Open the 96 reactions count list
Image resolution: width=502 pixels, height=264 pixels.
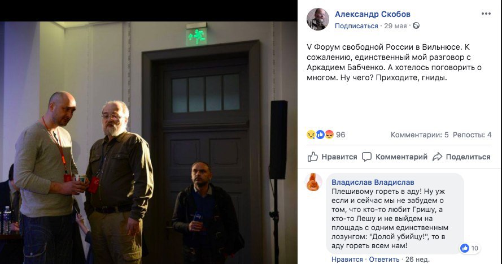click(341, 135)
